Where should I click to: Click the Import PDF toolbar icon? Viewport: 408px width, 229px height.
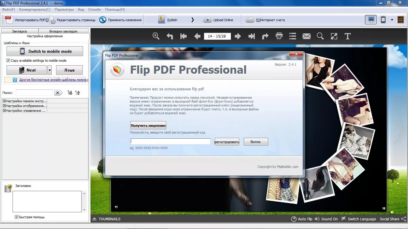[9, 20]
